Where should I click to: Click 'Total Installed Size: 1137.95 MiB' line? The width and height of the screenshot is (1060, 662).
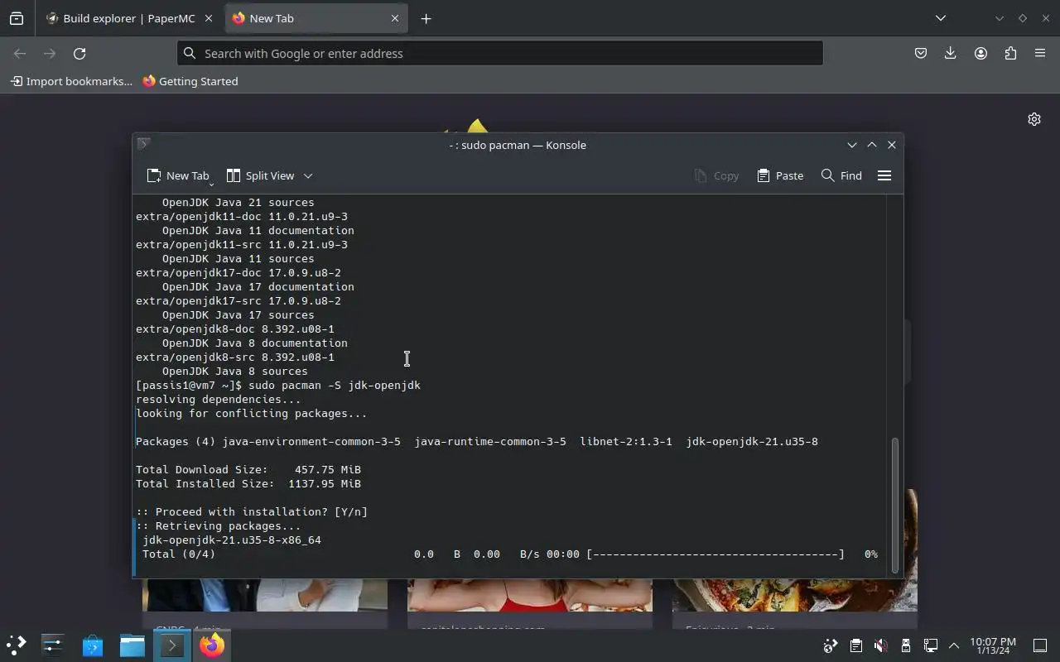(x=248, y=484)
